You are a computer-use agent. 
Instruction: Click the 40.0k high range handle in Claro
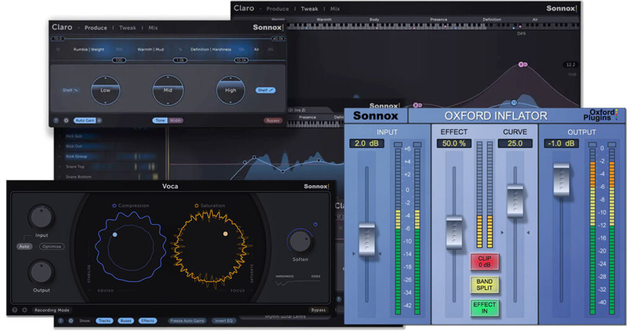tap(278, 38)
